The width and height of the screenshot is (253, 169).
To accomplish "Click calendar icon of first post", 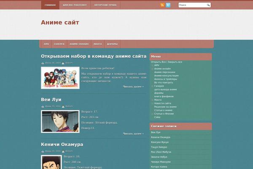I will pos(43,63).
